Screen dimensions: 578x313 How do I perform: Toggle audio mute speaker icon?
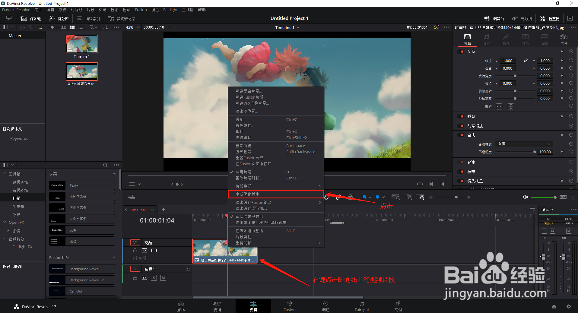coord(525,197)
